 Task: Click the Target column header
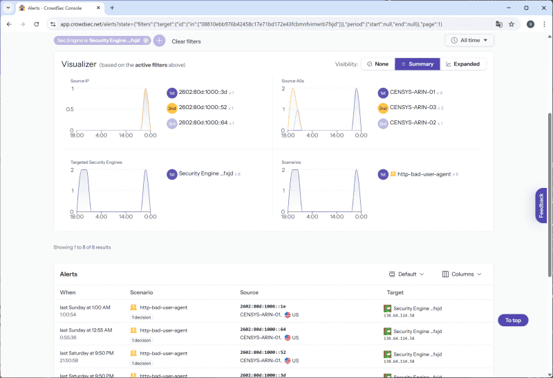395,292
